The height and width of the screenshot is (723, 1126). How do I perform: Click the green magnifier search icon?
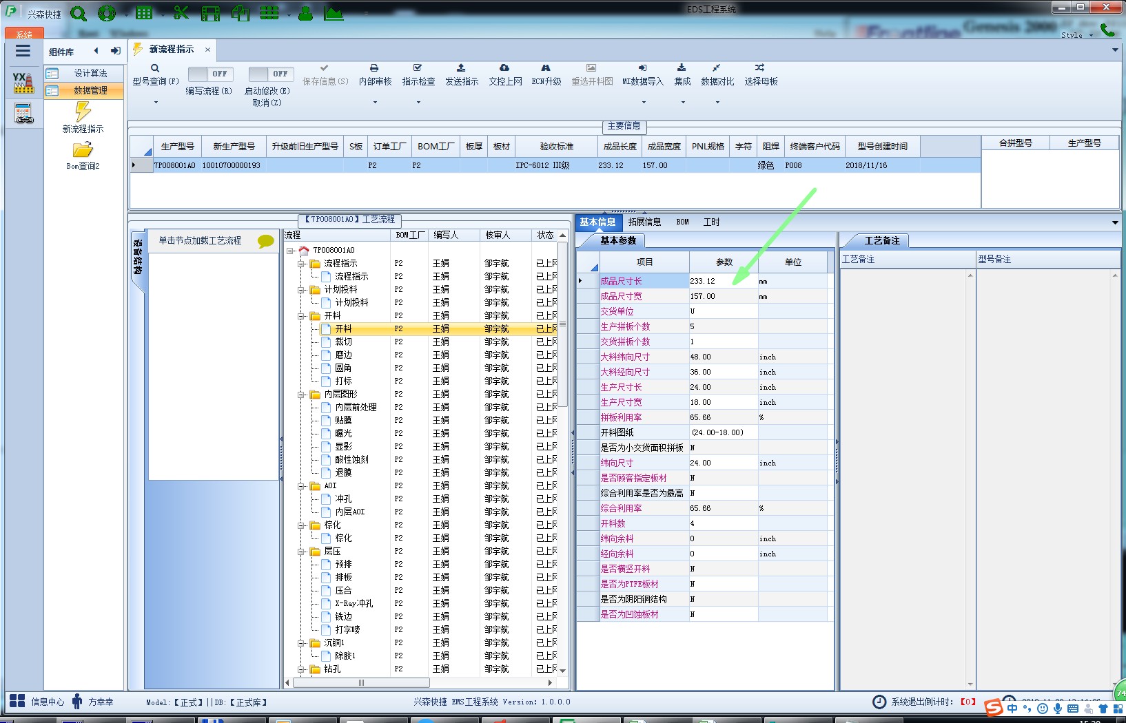pyautogui.click(x=79, y=13)
